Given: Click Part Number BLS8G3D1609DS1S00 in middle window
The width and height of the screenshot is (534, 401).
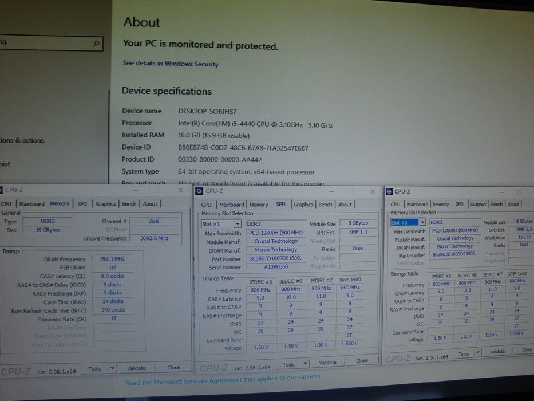Looking at the screenshot, I should tap(276, 258).
